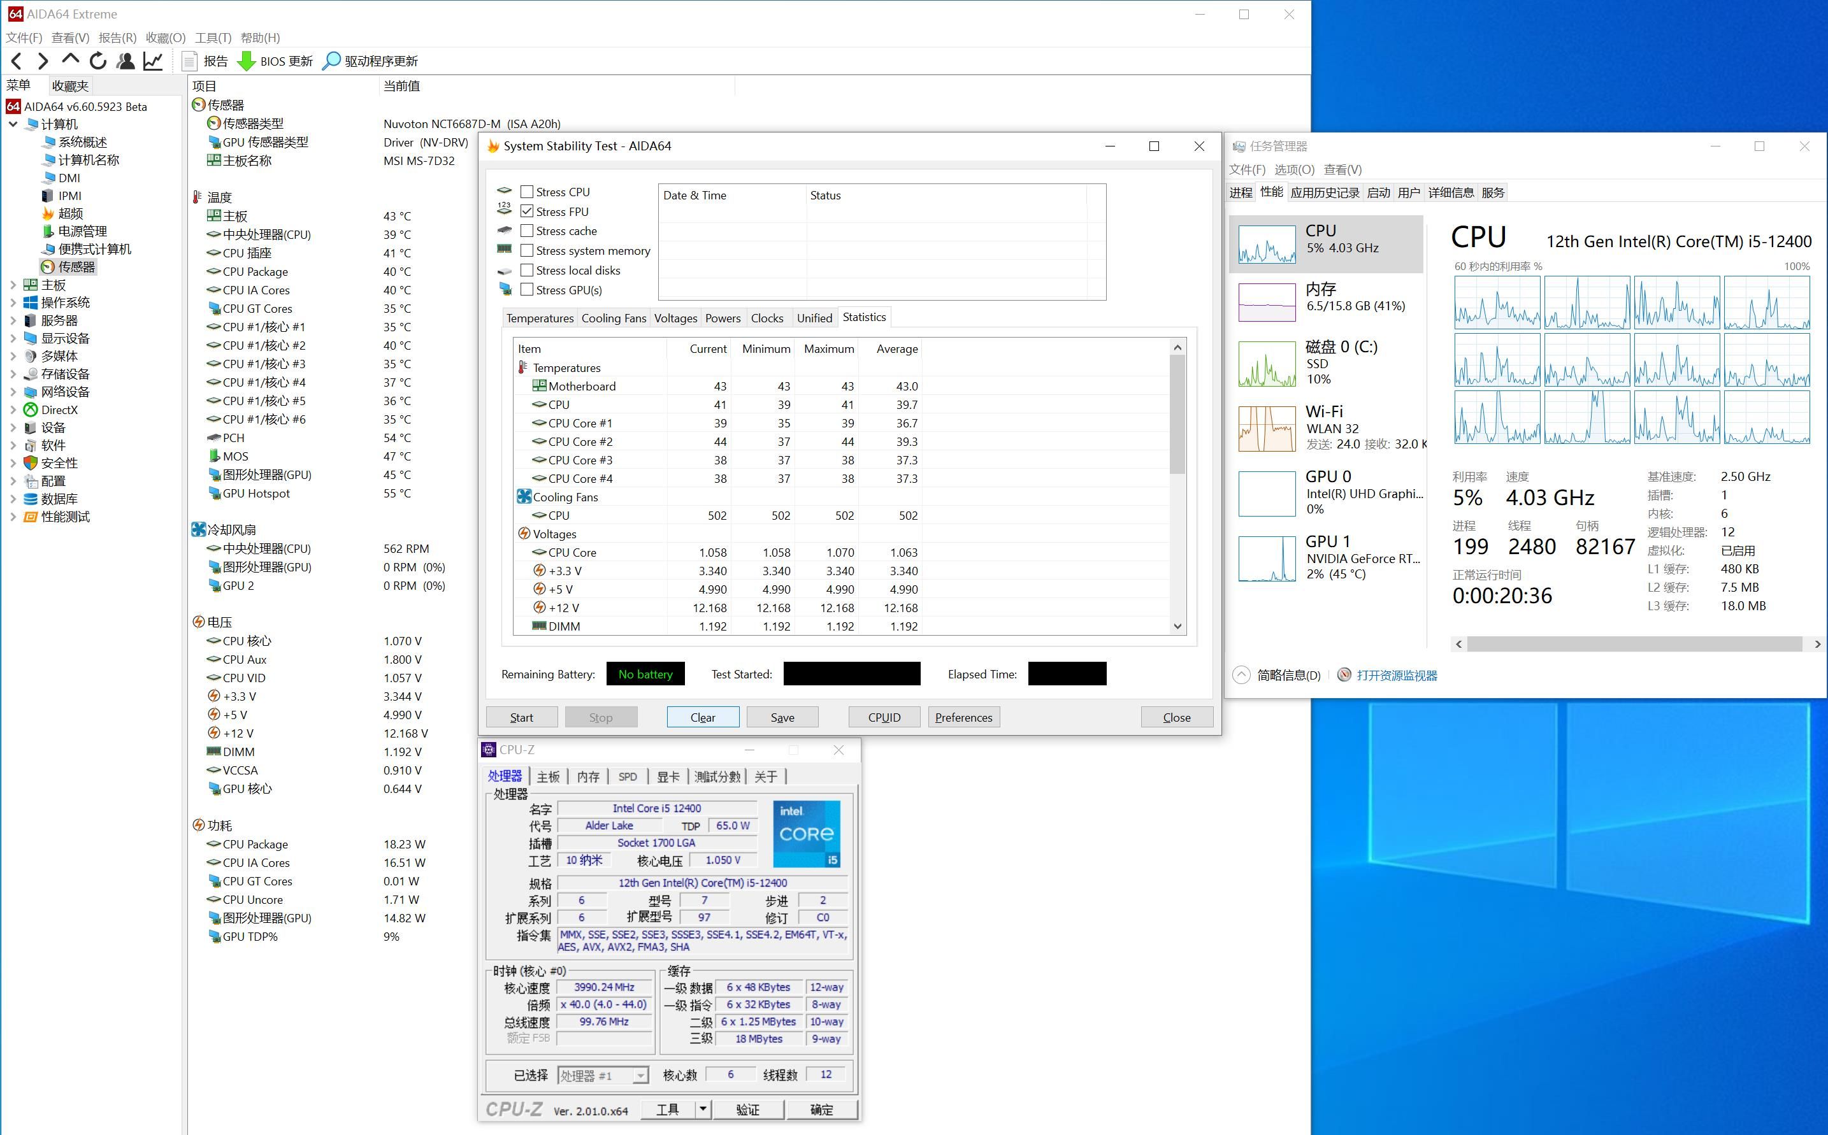Open the 打开资源监视器 link

[x=1397, y=676]
